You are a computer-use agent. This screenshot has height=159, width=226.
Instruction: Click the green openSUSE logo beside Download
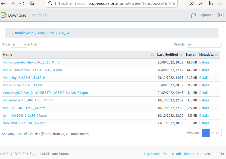click(x=4, y=15)
